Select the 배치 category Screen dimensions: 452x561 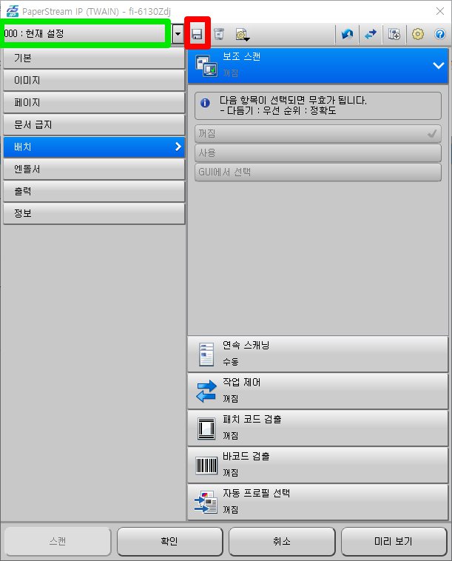click(94, 147)
